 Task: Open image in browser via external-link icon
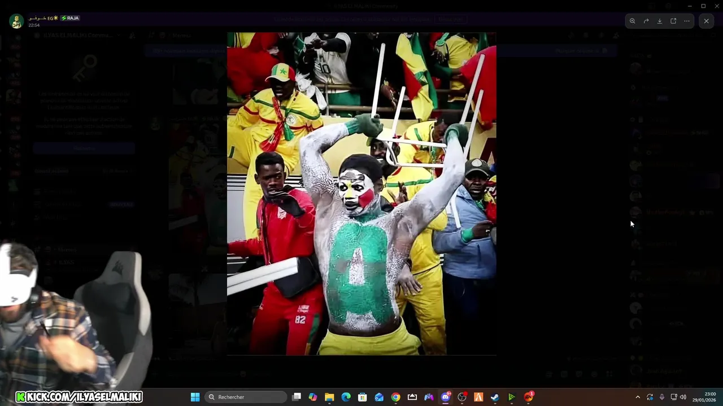[673, 21]
